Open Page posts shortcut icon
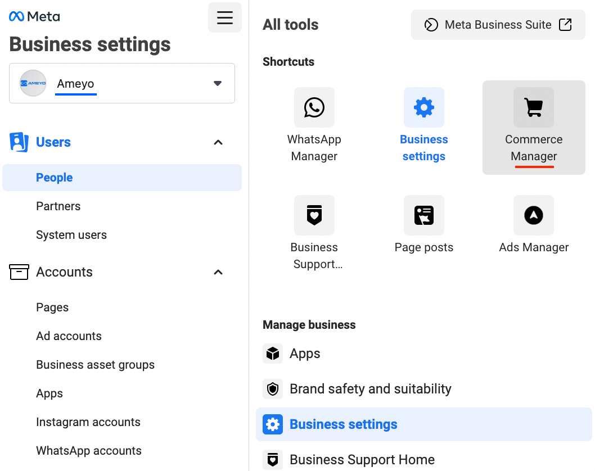The height and width of the screenshot is (471, 595). coord(424,215)
